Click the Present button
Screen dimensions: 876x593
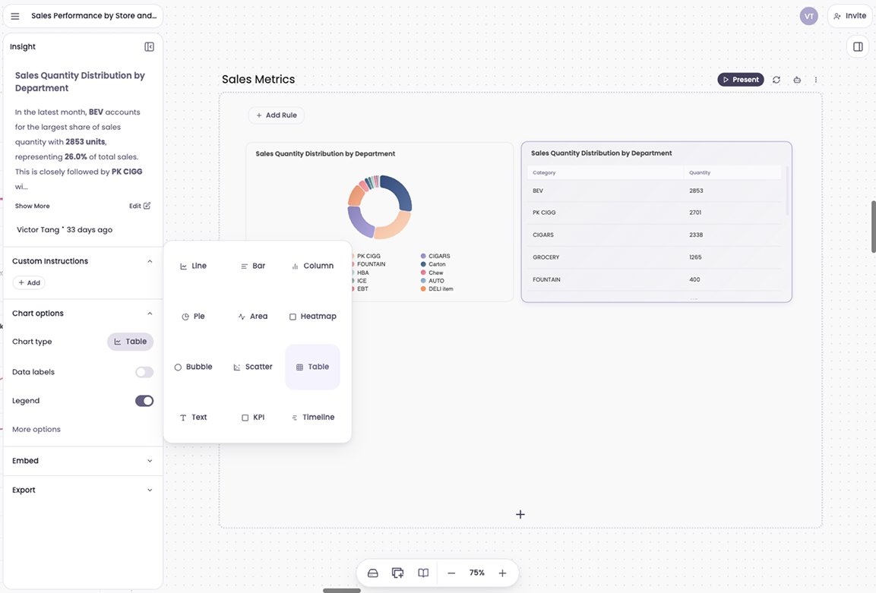741,79
